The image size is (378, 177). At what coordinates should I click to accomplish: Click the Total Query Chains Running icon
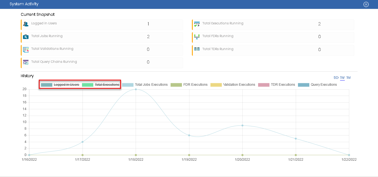tap(26, 62)
